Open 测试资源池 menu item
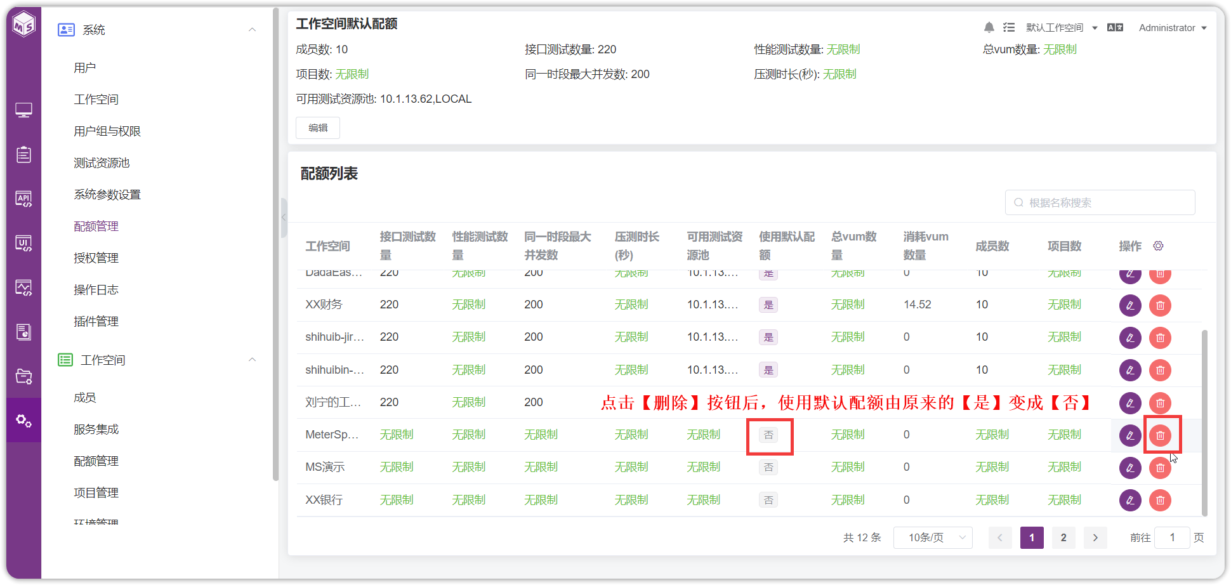1231x585 pixels. coord(102,163)
